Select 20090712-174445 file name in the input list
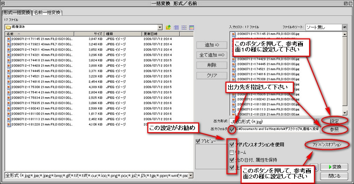Image resolution: width=354 pixels, height=184 pixels. pos(268,64)
